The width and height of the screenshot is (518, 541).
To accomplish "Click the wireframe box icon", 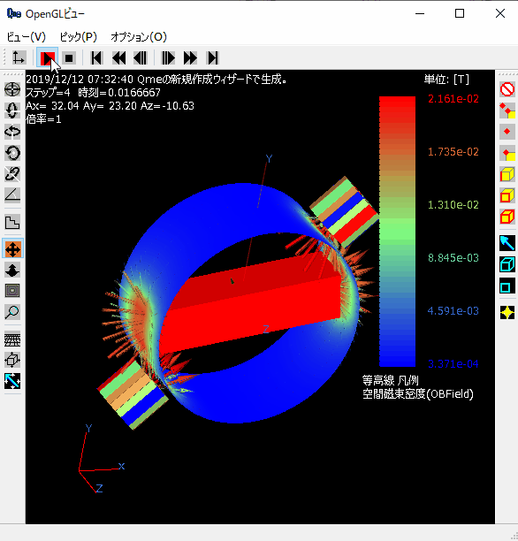I will [12, 360].
